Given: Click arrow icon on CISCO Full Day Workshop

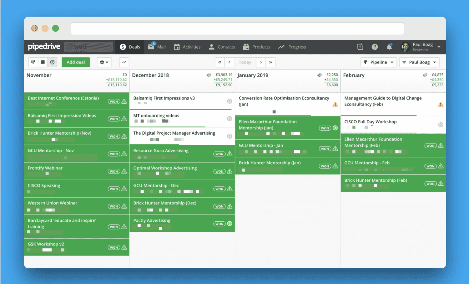Looking at the screenshot, I should (441, 125).
